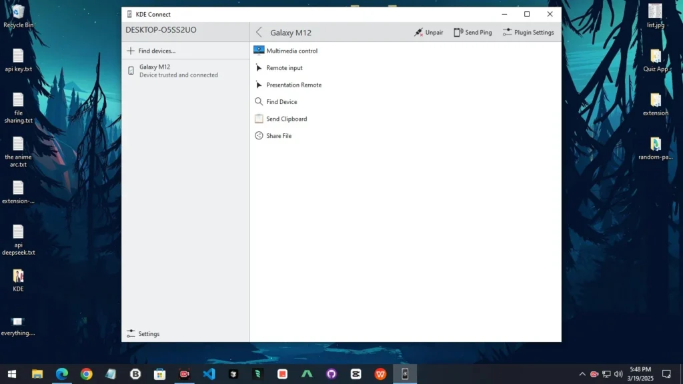Select the random-pa... desktop icon
This screenshot has width=683, height=384.
click(x=656, y=149)
